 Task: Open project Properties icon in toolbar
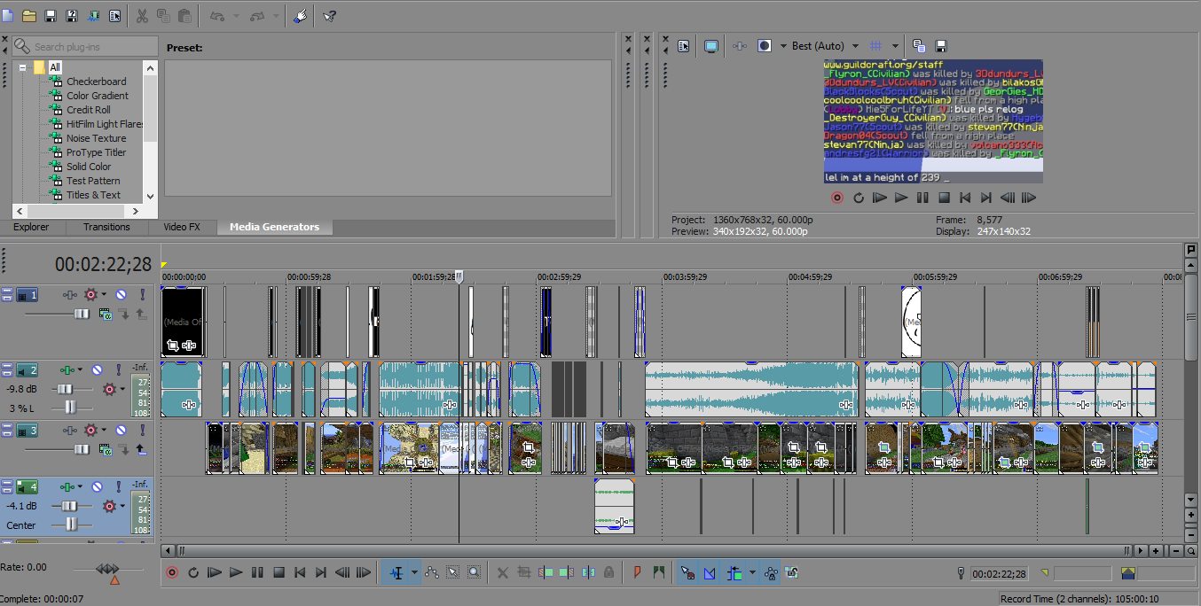[x=114, y=16]
